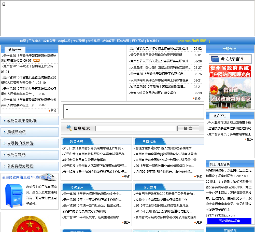This screenshot has width=255, height=232.
Task: Click the folder icon beside 考试成绩查询
Action: [215, 59]
